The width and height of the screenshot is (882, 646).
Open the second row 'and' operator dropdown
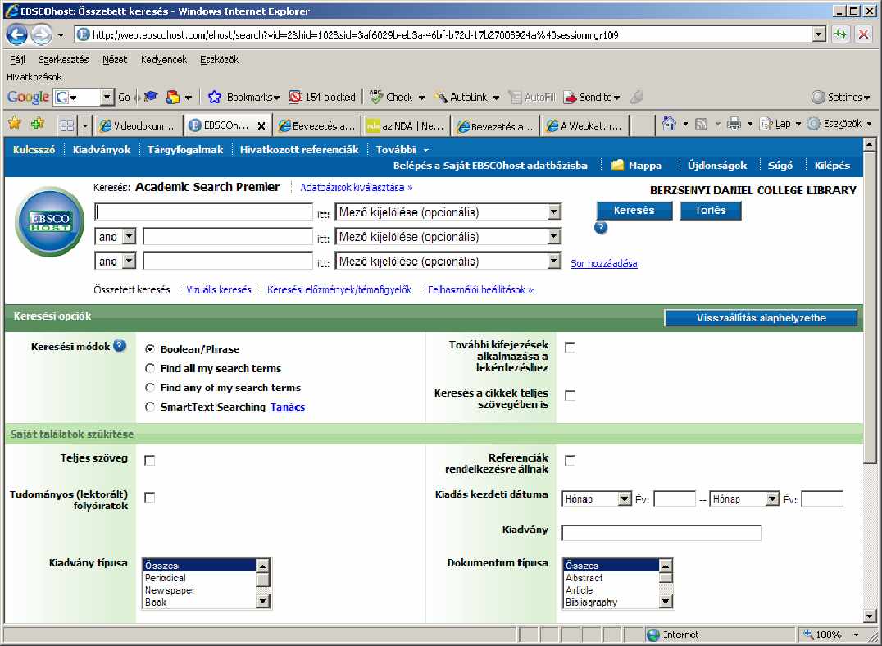[116, 237]
